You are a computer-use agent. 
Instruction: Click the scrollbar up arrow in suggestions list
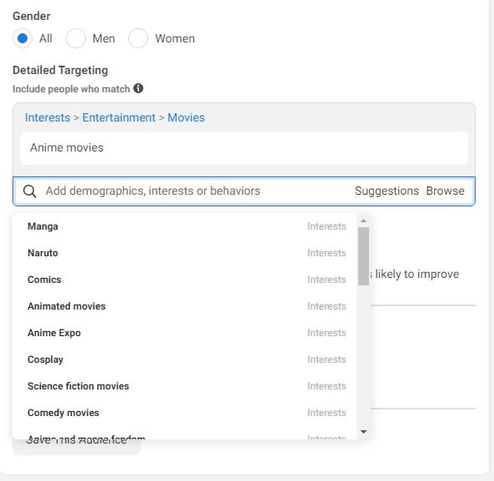coord(363,221)
